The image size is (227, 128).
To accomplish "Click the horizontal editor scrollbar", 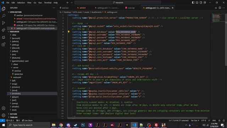I will 137,118.
